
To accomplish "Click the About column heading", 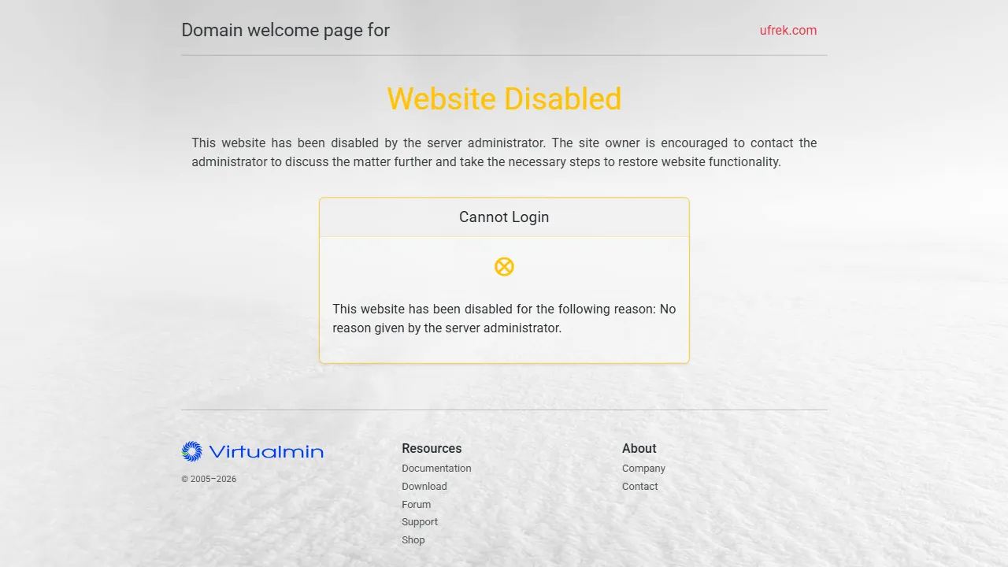I will (x=639, y=449).
